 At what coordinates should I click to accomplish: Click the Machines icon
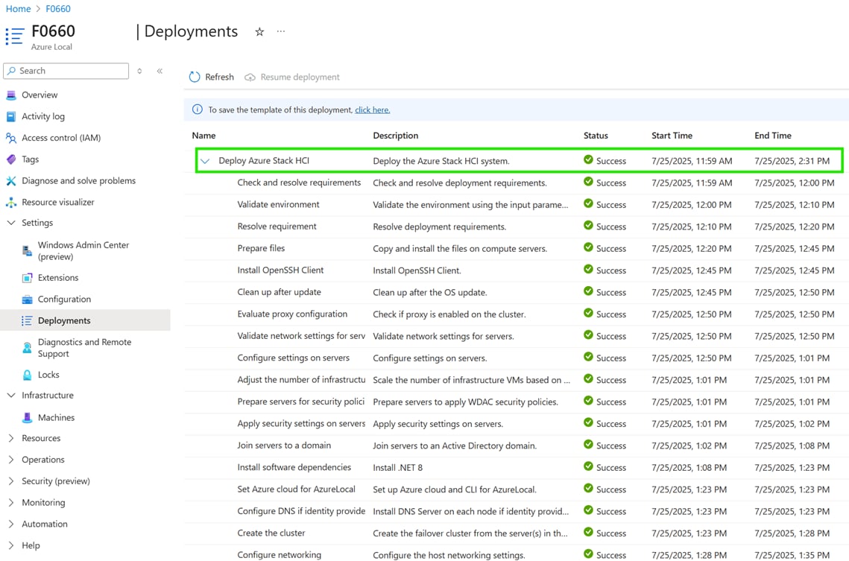(27, 418)
